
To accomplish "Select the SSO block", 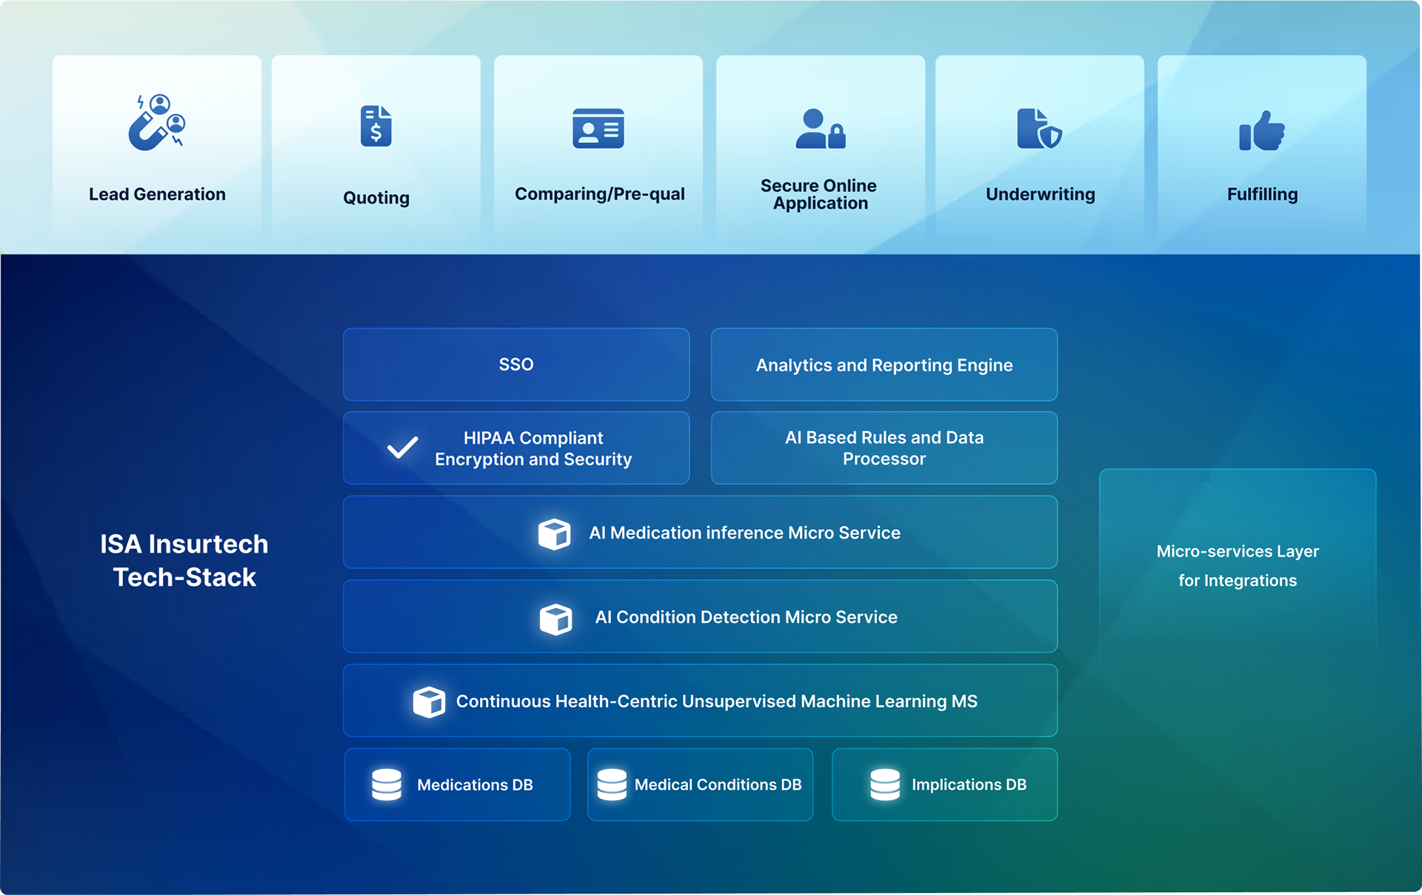I will click(516, 365).
